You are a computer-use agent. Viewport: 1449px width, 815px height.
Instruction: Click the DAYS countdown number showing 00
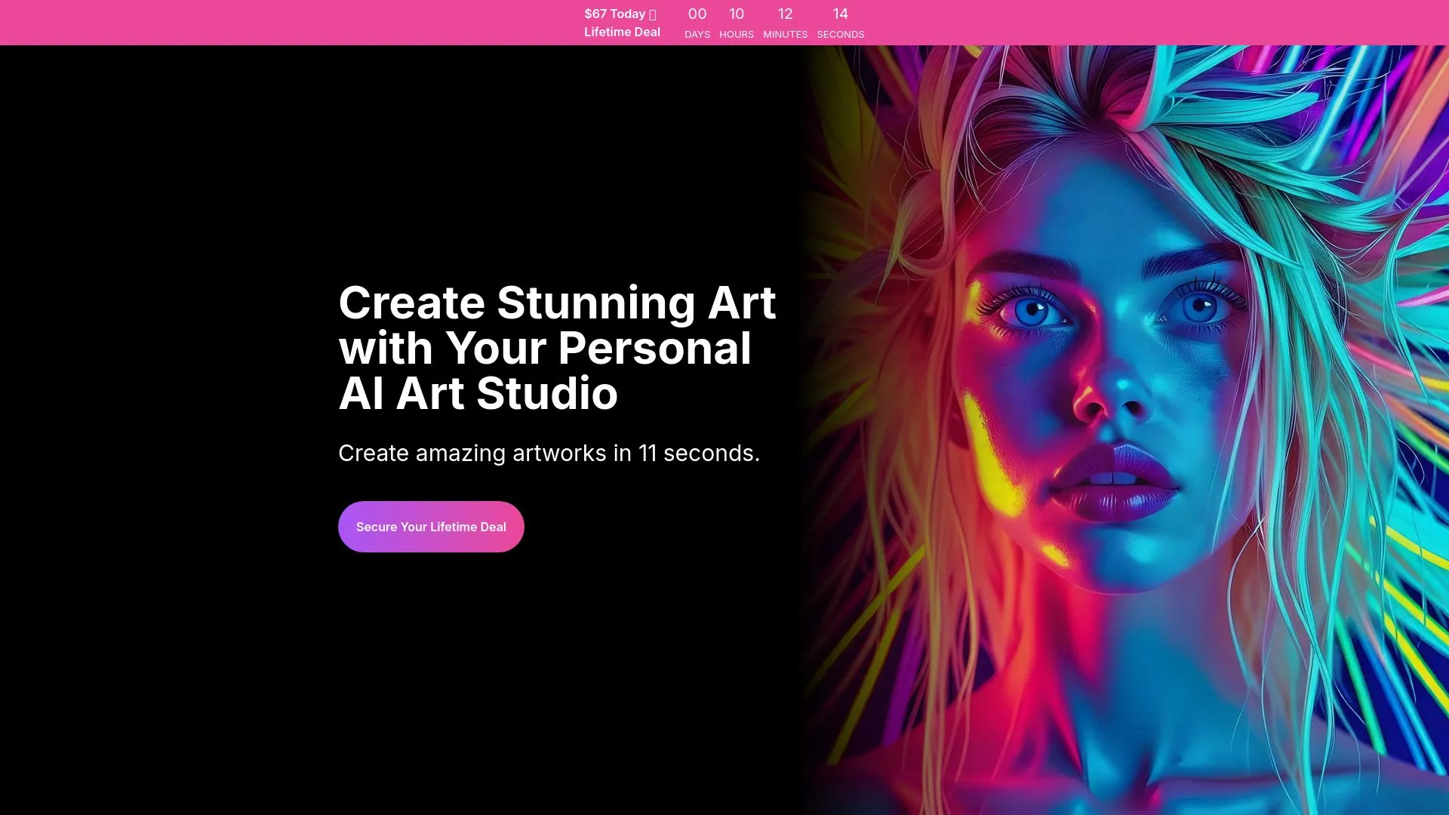click(x=697, y=14)
